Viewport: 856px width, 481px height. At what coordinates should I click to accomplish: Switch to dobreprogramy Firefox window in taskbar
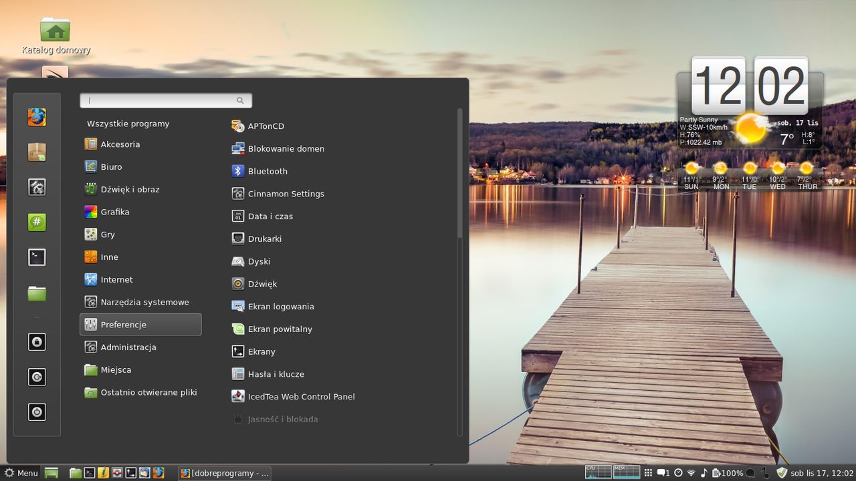[x=225, y=473]
